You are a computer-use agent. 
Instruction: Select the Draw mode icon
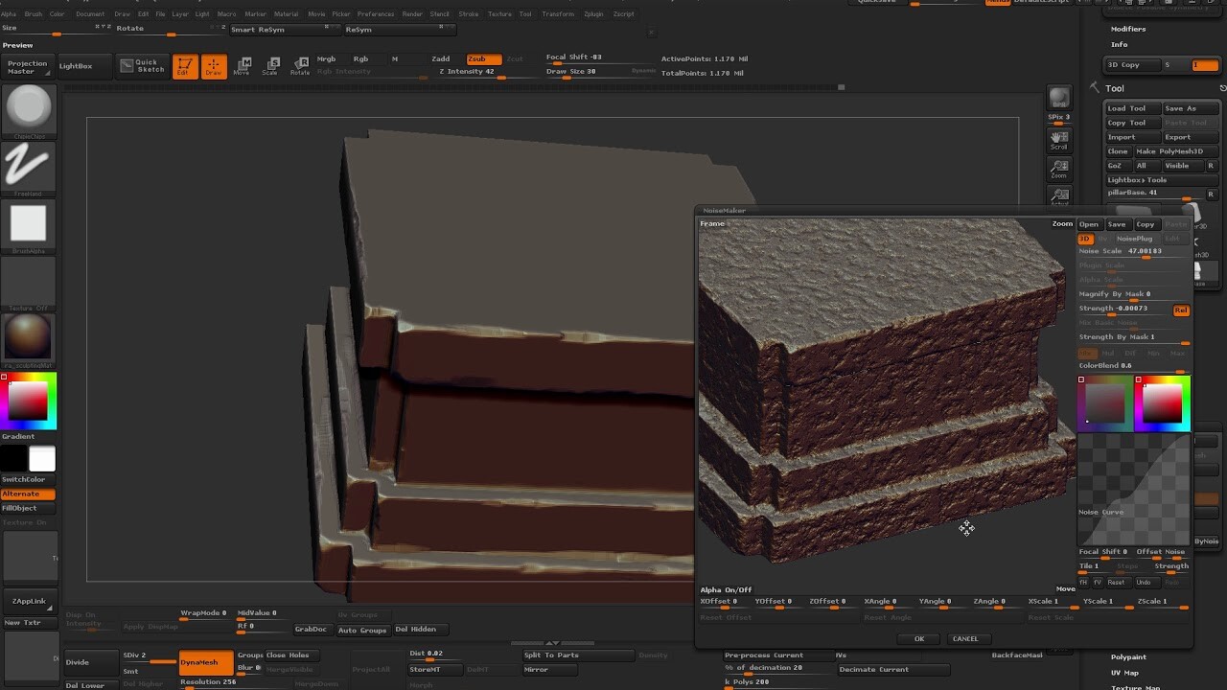tap(213, 65)
